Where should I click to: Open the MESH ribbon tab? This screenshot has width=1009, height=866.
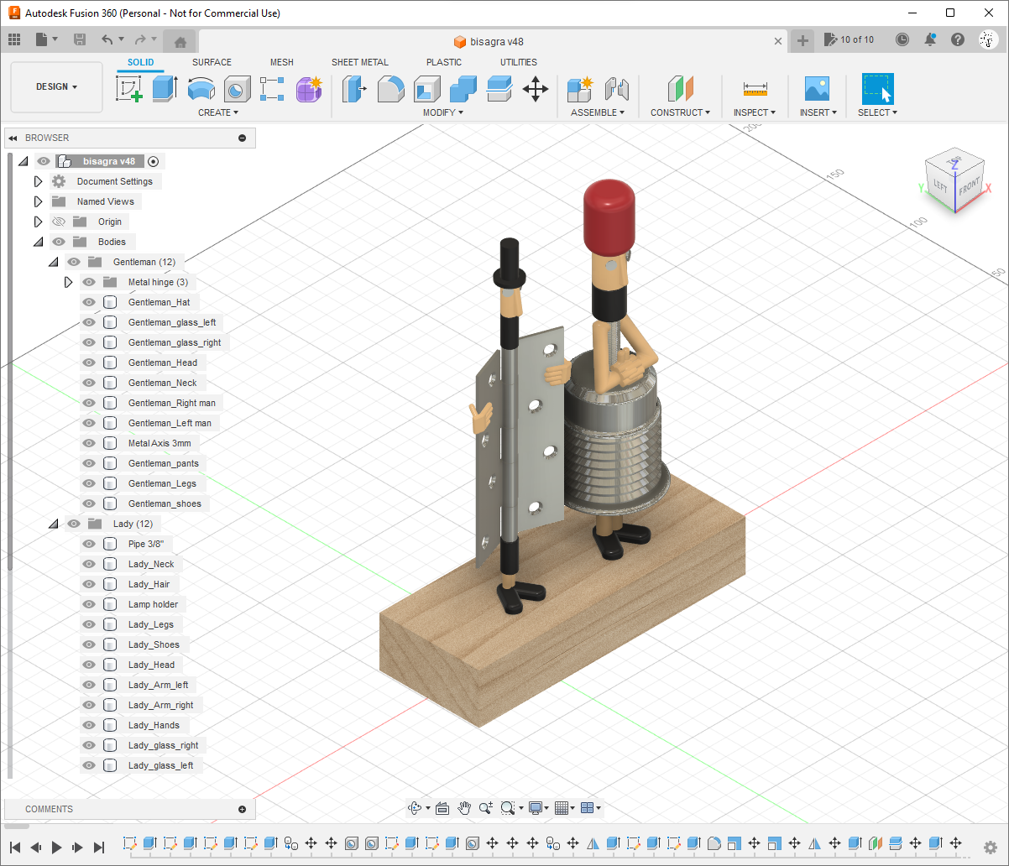coord(282,62)
